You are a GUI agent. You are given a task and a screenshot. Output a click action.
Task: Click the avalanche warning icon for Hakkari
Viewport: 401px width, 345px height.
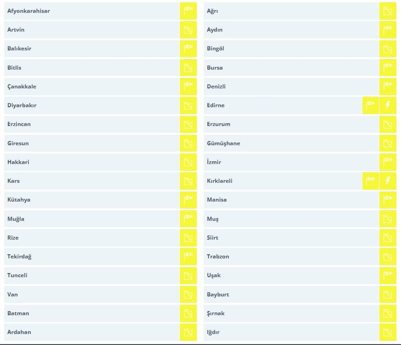point(188,162)
